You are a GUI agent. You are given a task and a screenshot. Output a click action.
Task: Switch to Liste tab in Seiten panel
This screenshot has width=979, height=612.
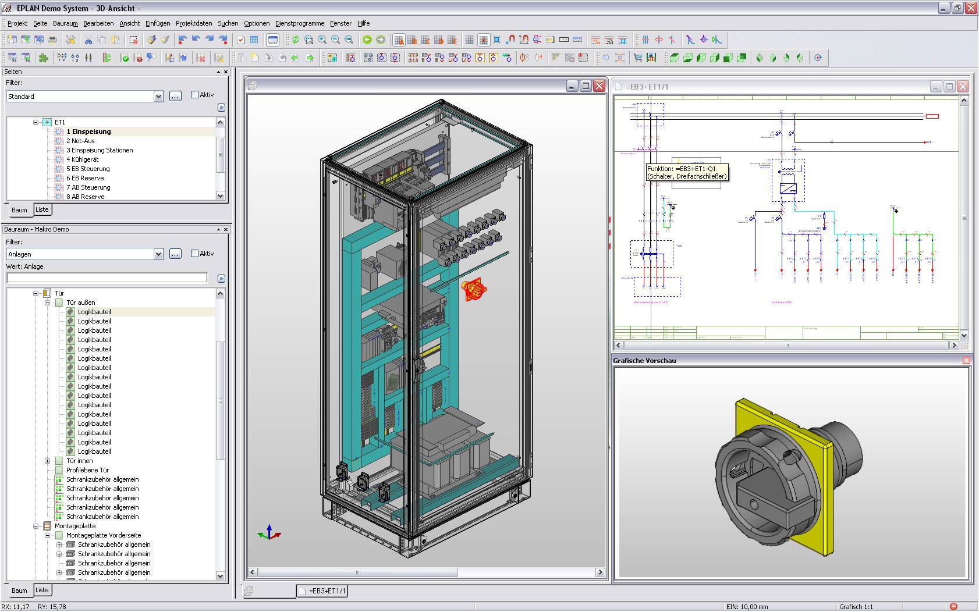pos(42,209)
